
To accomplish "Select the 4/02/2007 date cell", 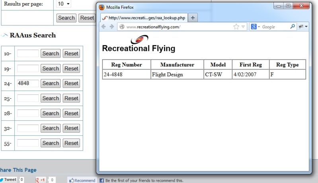I will point(251,74).
